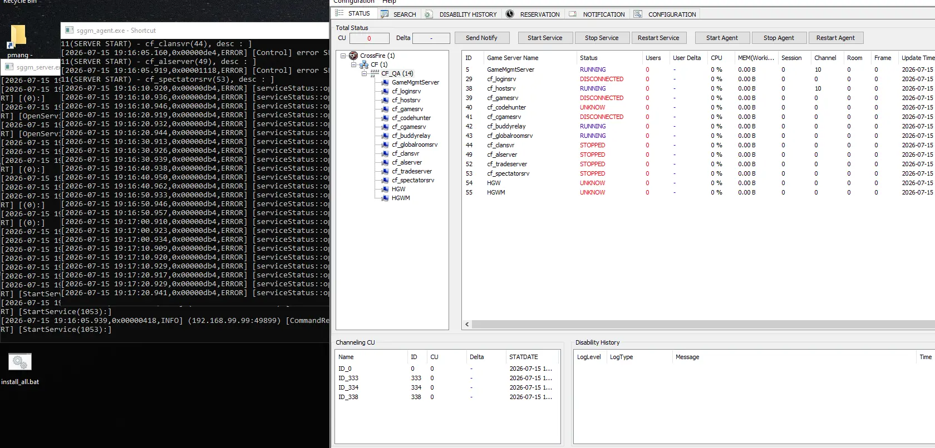Click the Send Notify button

[x=481, y=38]
